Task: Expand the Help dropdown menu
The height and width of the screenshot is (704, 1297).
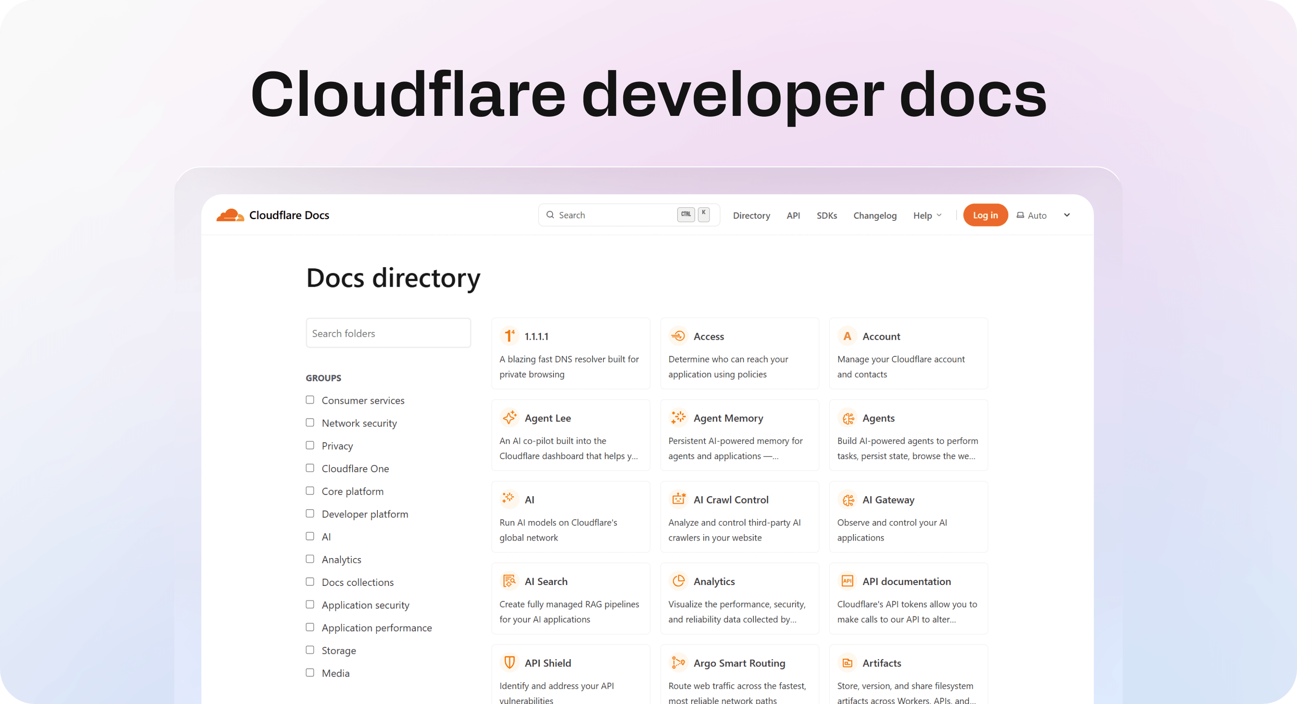Action: point(927,215)
